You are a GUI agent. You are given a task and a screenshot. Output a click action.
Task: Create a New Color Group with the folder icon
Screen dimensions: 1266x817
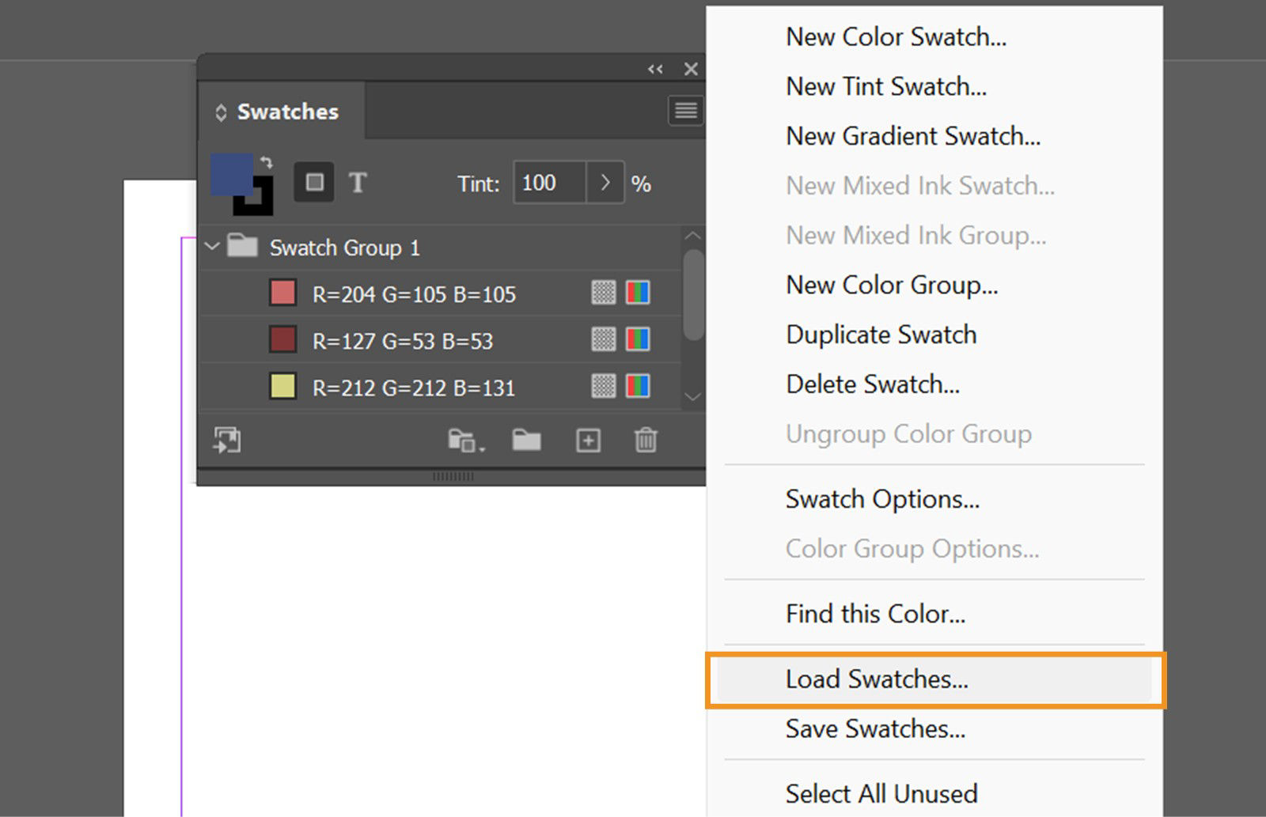click(526, 441)
